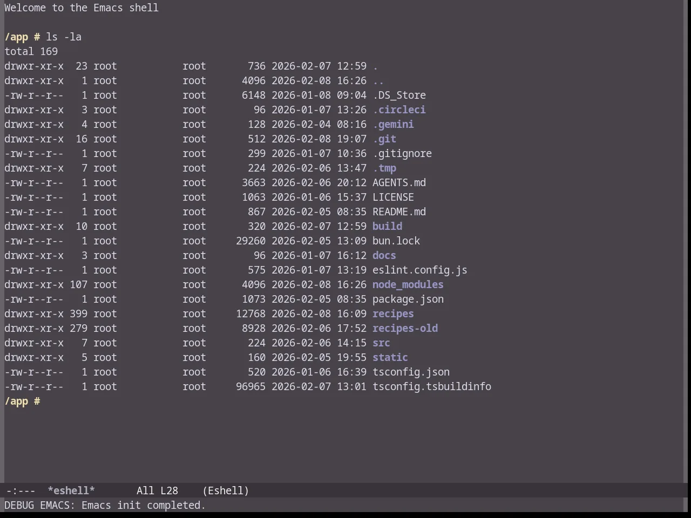
Task: Click the tsconfig.tsbuildinfo file name
Action: (432, 386)
